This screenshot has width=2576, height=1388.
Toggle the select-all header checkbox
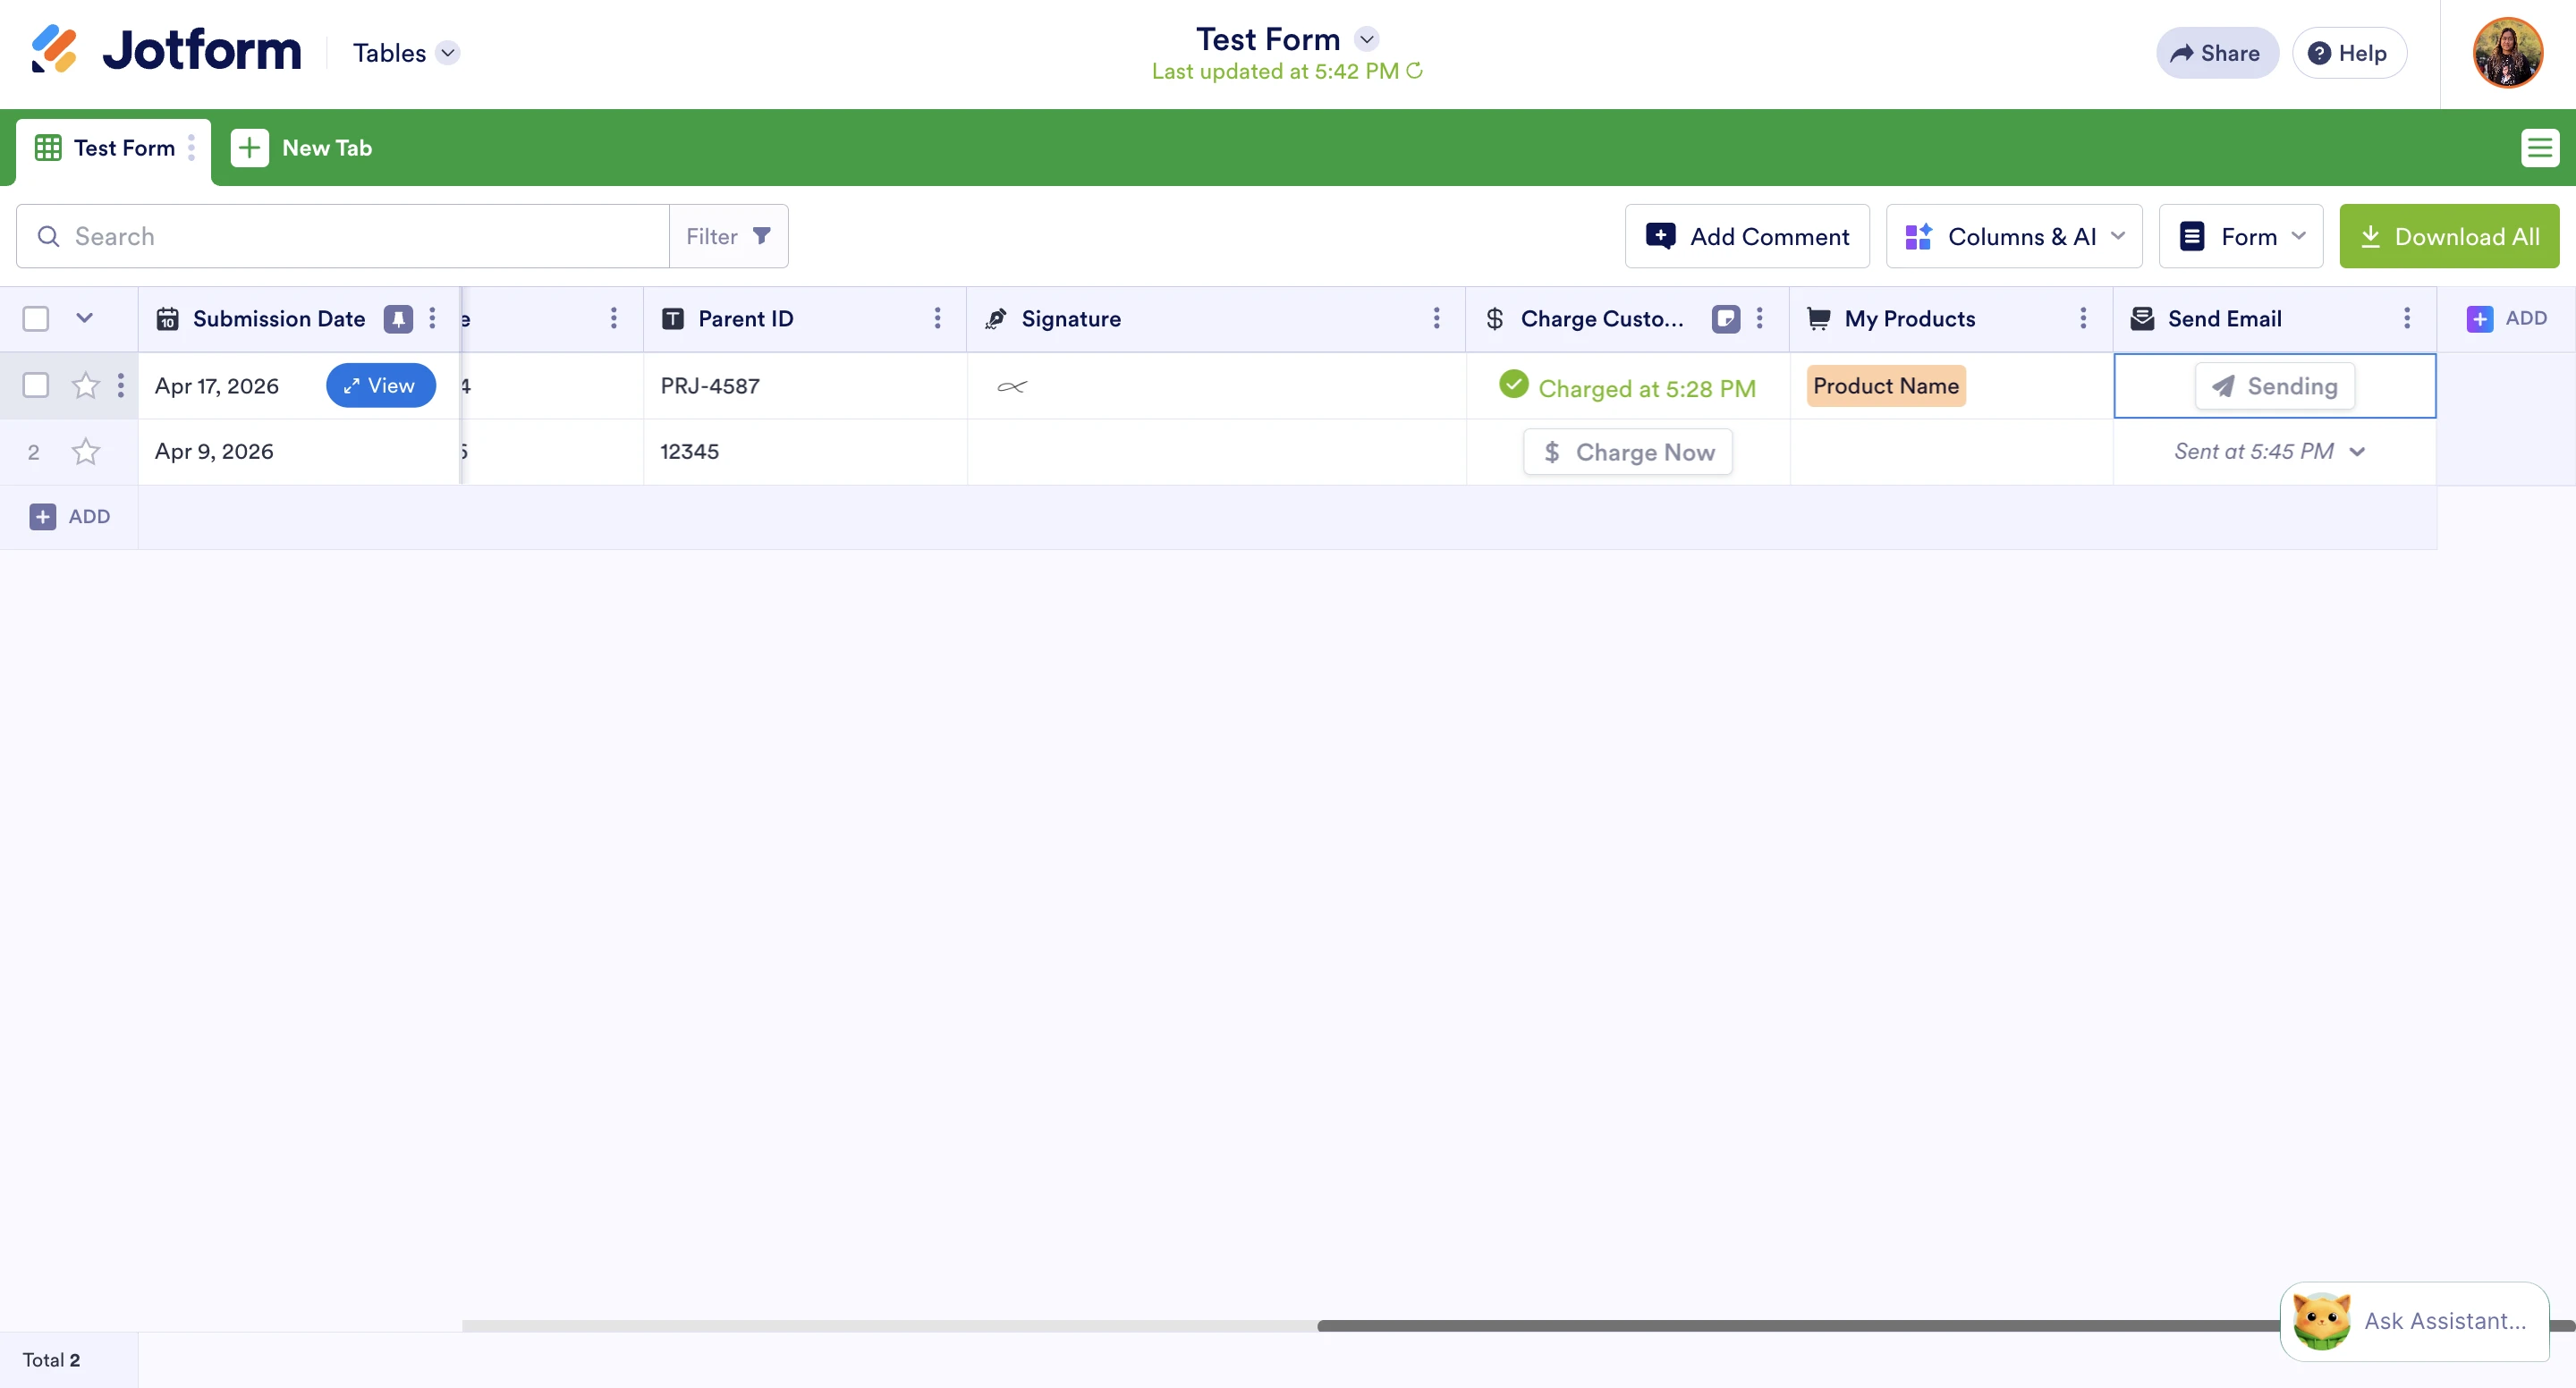[36, 319]
